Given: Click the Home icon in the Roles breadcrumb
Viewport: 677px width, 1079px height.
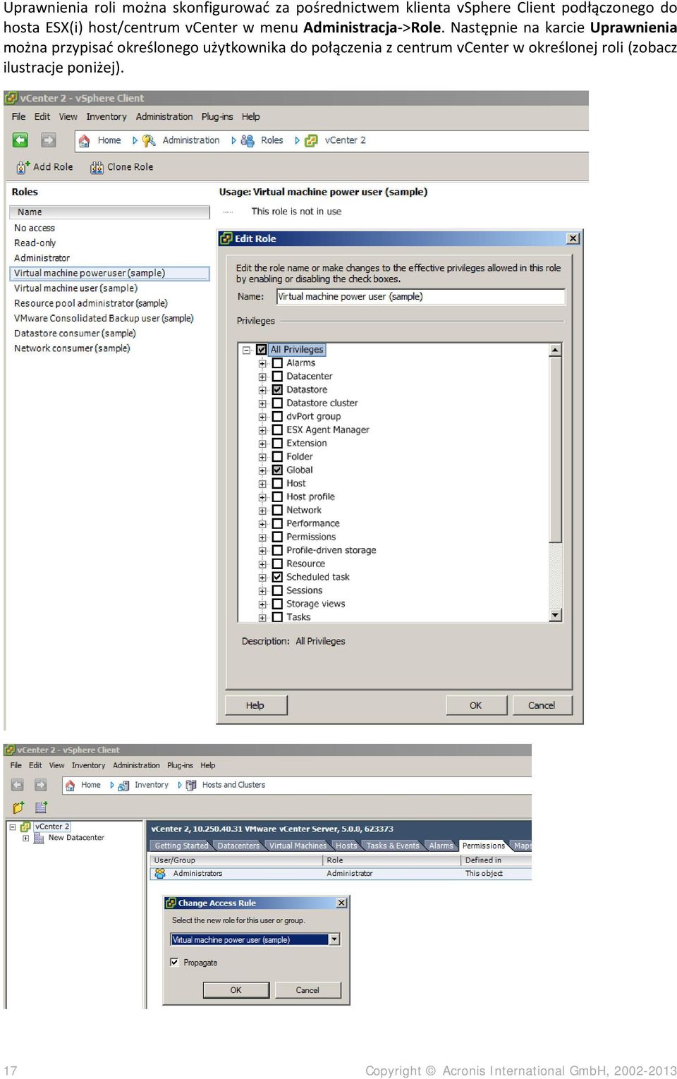Looking at the screenshot, I should [84, 140].
